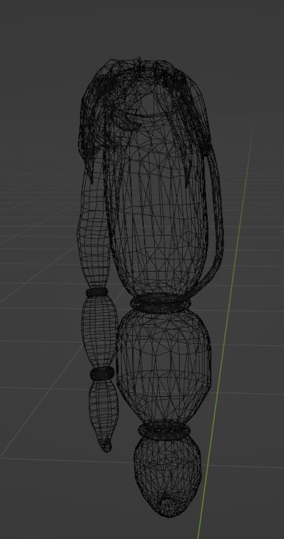Select the lower ring on the large object
Viewport: 284px width, 539px height.
click(164, 430)
